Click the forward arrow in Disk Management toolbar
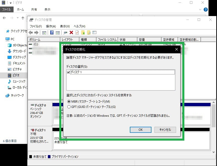Image resolution: width=217 pixels, height=166 pixels. click(x=36, y=32)
